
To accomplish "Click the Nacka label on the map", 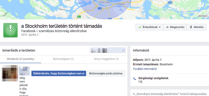I will (x=121, y=4).
